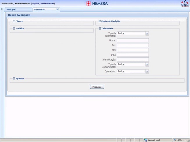Open the Tipo de Telemetria dropdown
Screen dimensions: 190x142
pyautogui.click(x=147, y=34)
